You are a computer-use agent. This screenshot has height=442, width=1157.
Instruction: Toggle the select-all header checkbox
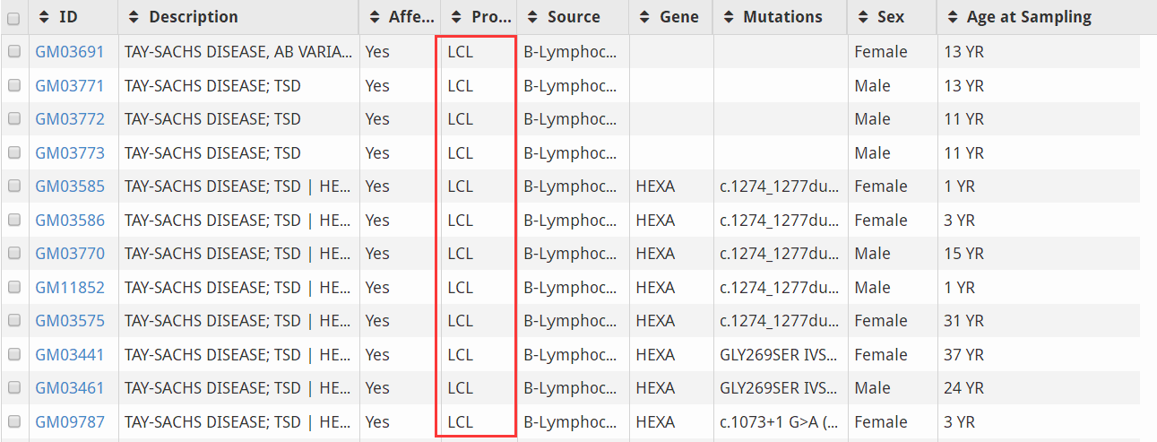coord(14,17)
